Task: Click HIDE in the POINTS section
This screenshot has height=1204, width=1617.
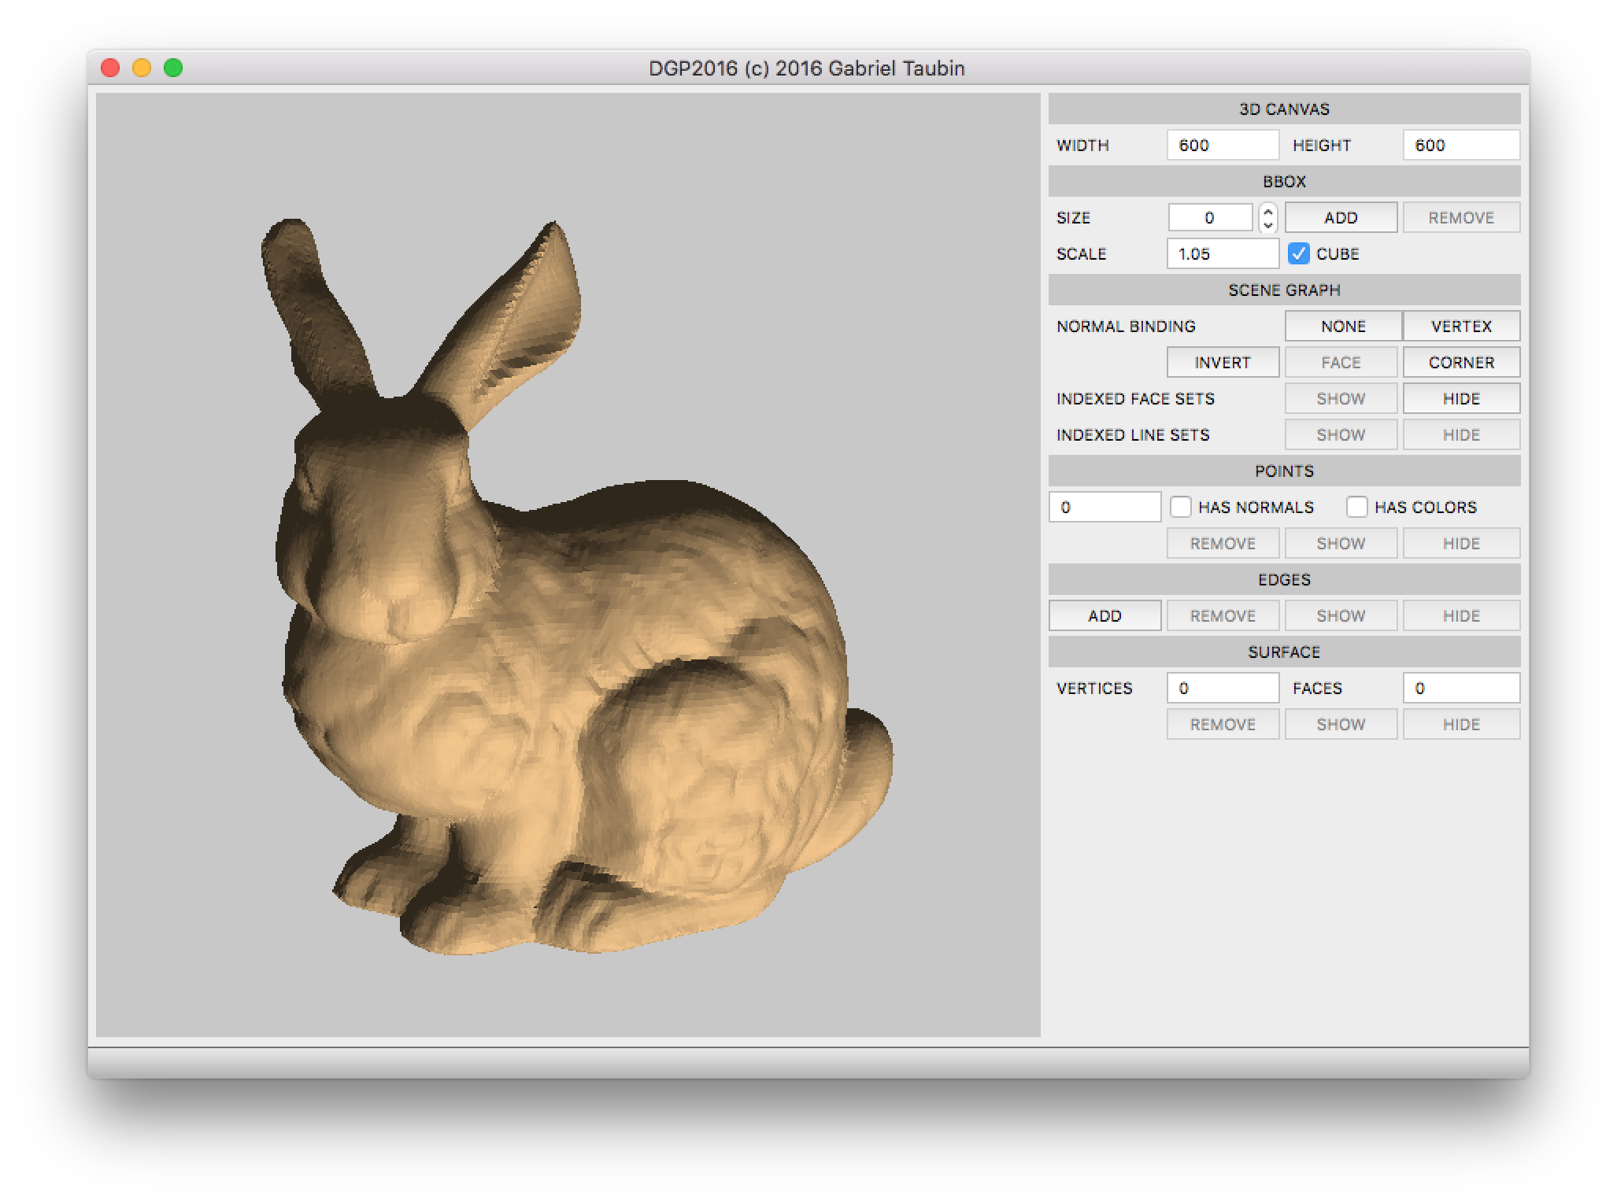Action: pos(1461,543)
